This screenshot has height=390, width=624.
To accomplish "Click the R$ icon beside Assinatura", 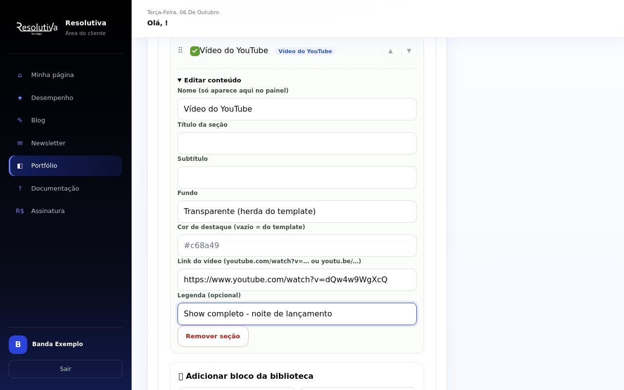I will (x=20, y=211).
